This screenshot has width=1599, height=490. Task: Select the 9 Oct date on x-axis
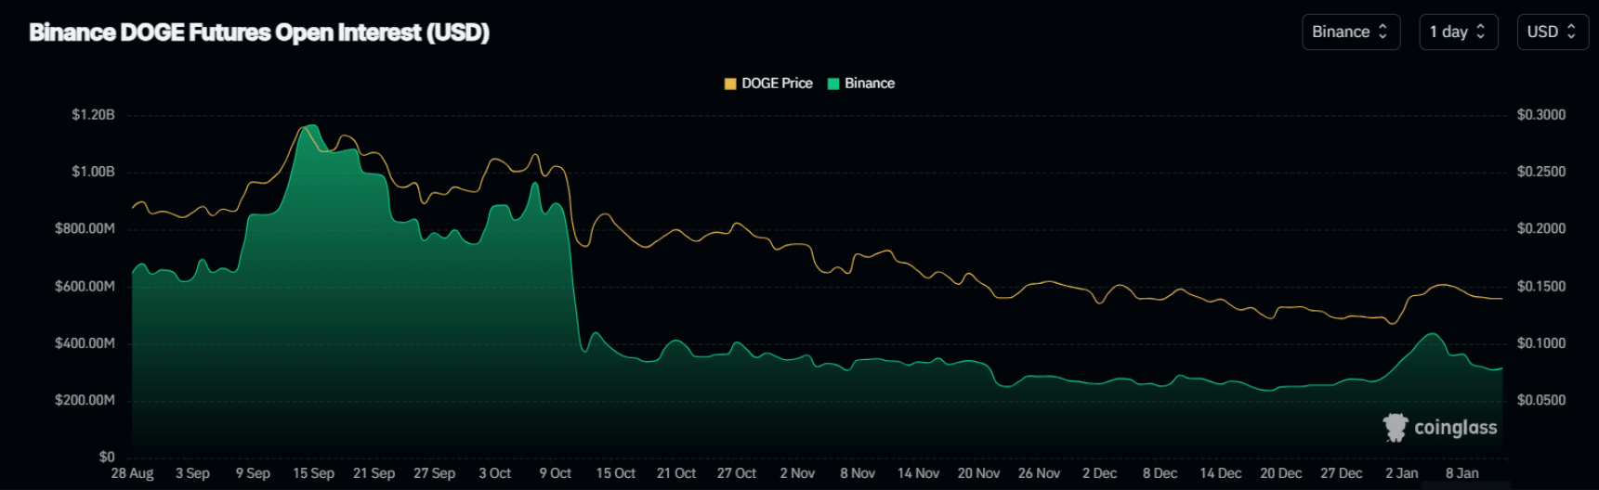point(555,473)
